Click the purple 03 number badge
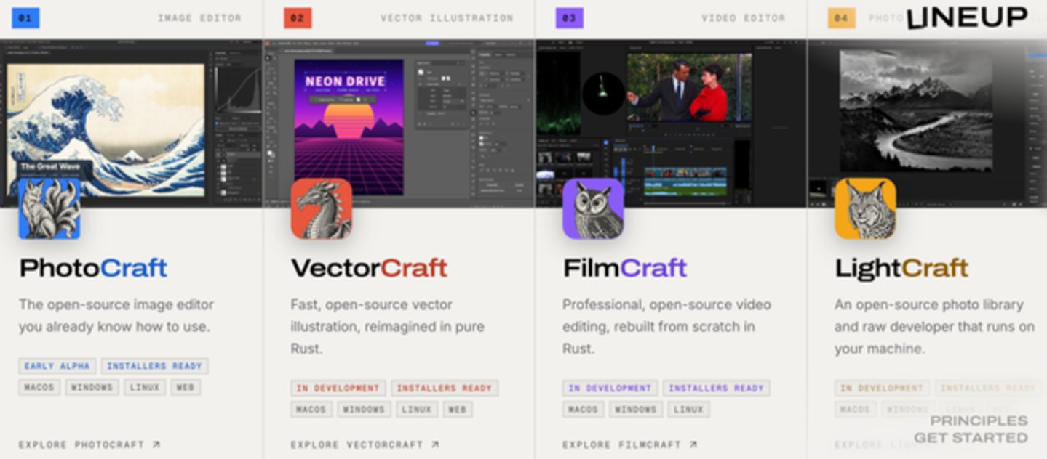Image resolution: width=1047 pixels, height=459 pixels. tap(569, 18)
